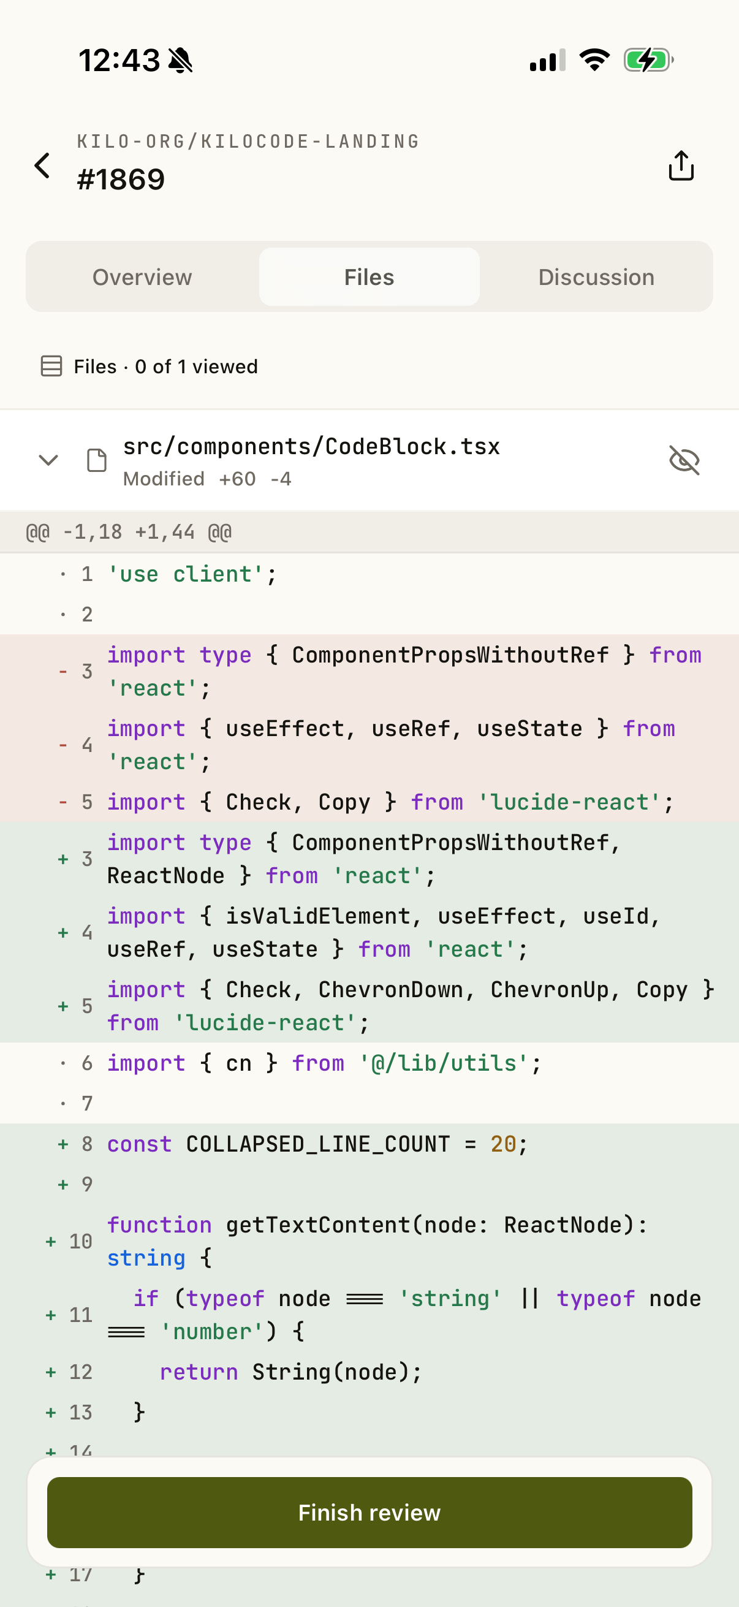Select added line 5 ChevronDown import
The height and width of the screenshot is (1607, 739).
click(x=369, y=1006)
